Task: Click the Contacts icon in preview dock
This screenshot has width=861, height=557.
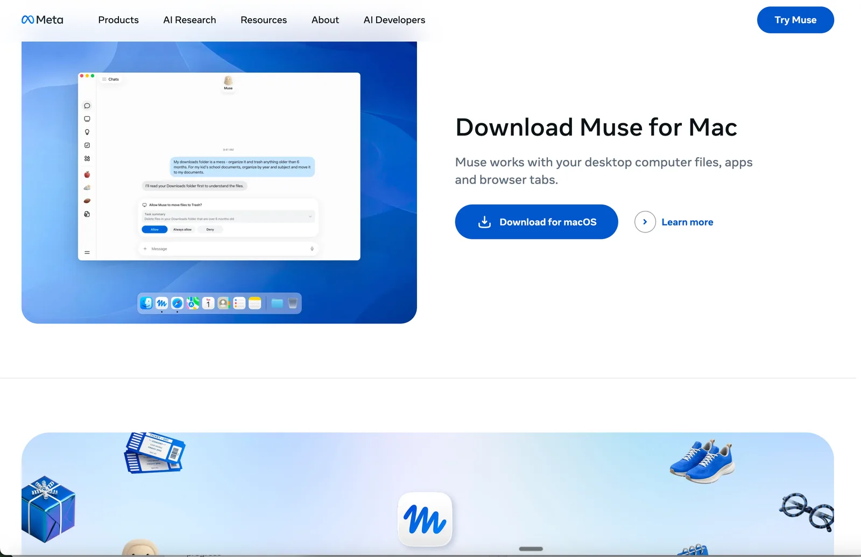Action: tap(224, 303)
